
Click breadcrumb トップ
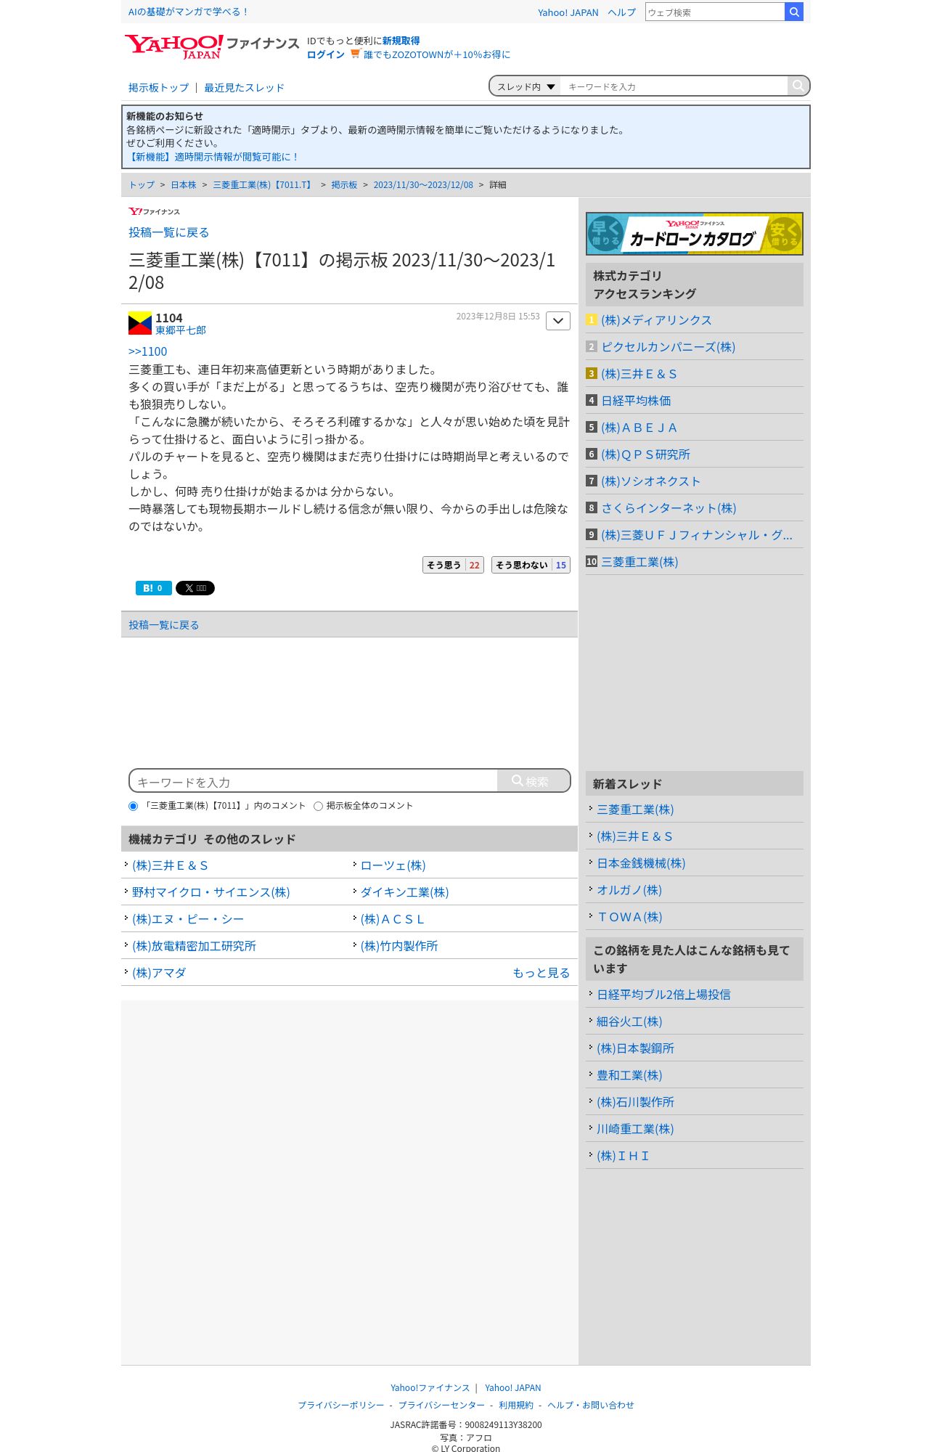click(142, 185)
